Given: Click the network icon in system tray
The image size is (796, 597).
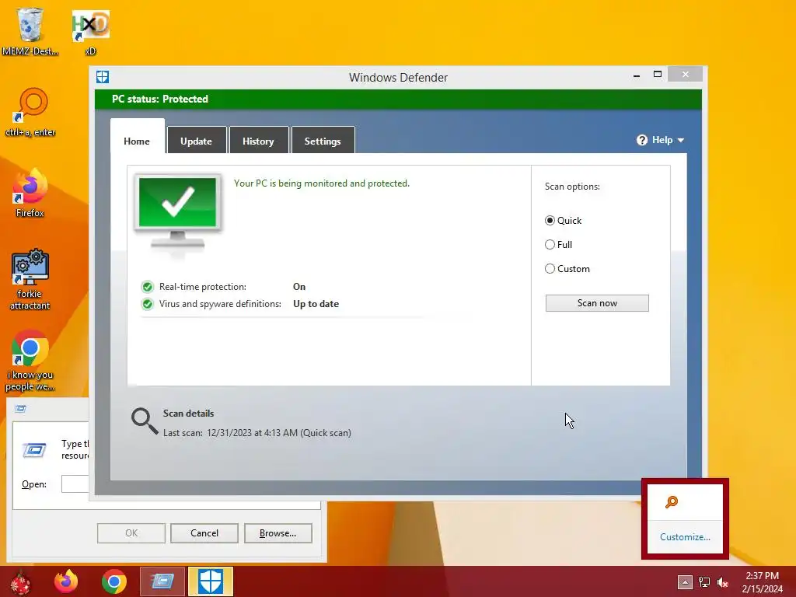Looking at the screenshot, I should point(704,582).
